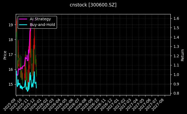Click the chart title cnstock [300600.SZ]
The image size is (187, 114).
pos(93,5)
